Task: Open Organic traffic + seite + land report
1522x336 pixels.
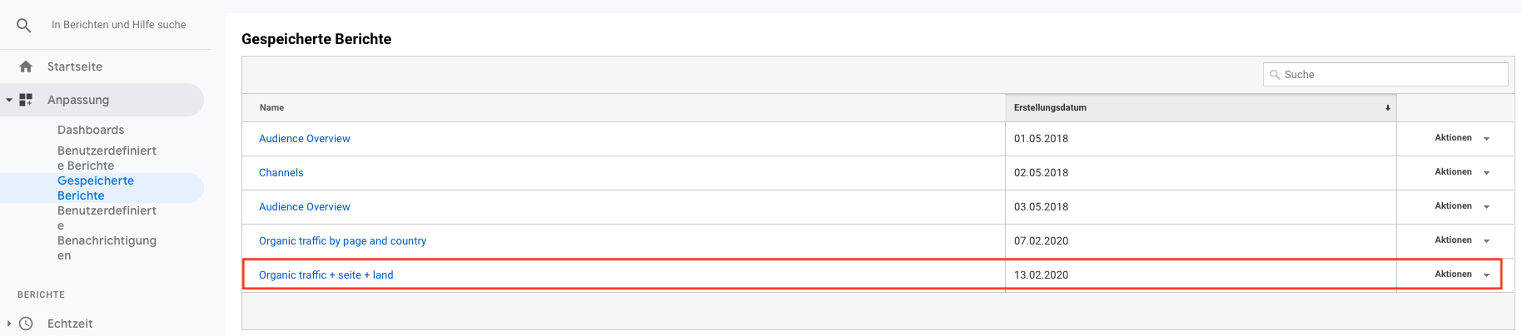Action: tap(326, 275)
